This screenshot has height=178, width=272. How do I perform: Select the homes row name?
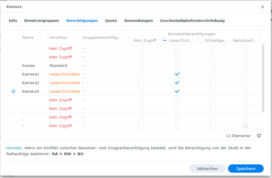pos(29,66)
